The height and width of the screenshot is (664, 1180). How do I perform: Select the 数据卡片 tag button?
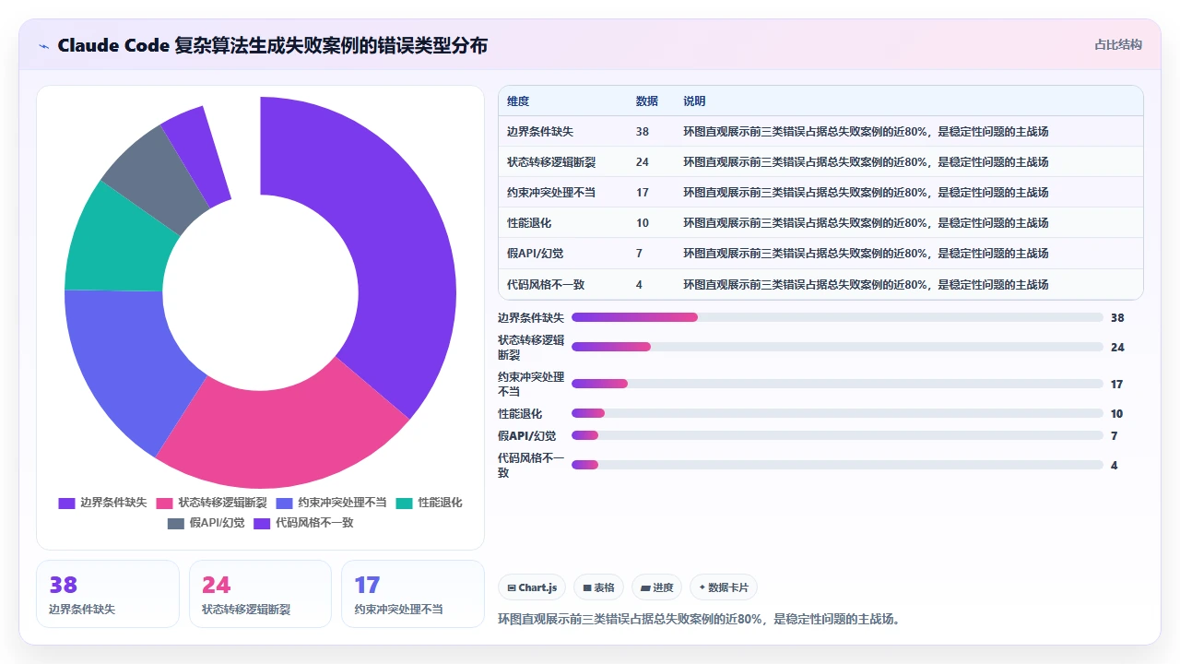724,587
